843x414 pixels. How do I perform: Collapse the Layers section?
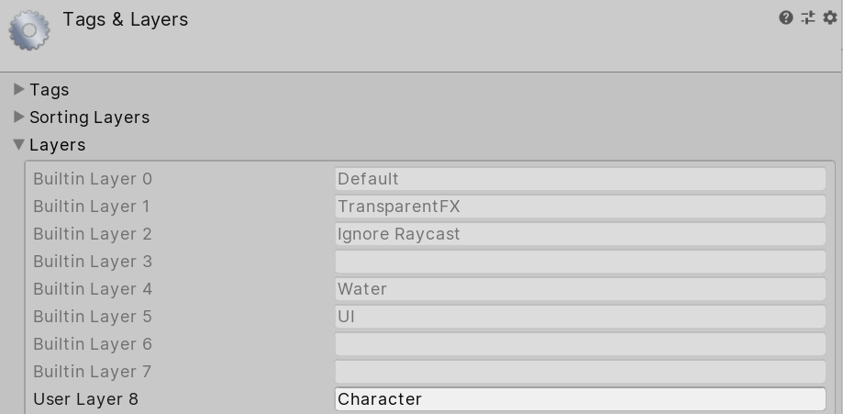[19, 145]
